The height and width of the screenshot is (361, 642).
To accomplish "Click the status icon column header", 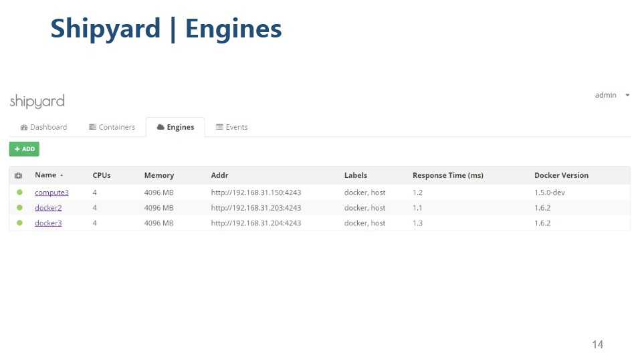I will click(x=19, y=175).
